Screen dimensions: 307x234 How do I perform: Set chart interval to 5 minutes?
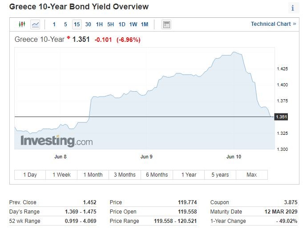[x=65, y=24]
